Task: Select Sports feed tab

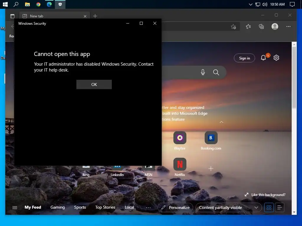Action: click(80, 207)
